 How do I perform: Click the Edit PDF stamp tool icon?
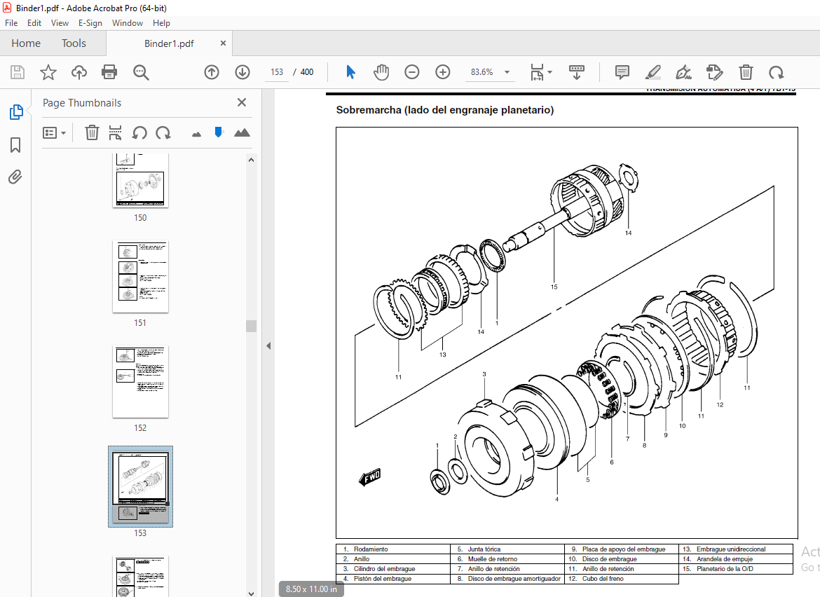(714, 72)
